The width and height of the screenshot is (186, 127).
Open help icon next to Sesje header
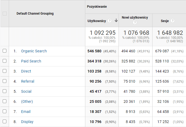pyautogui.click(x=172, y=21)
